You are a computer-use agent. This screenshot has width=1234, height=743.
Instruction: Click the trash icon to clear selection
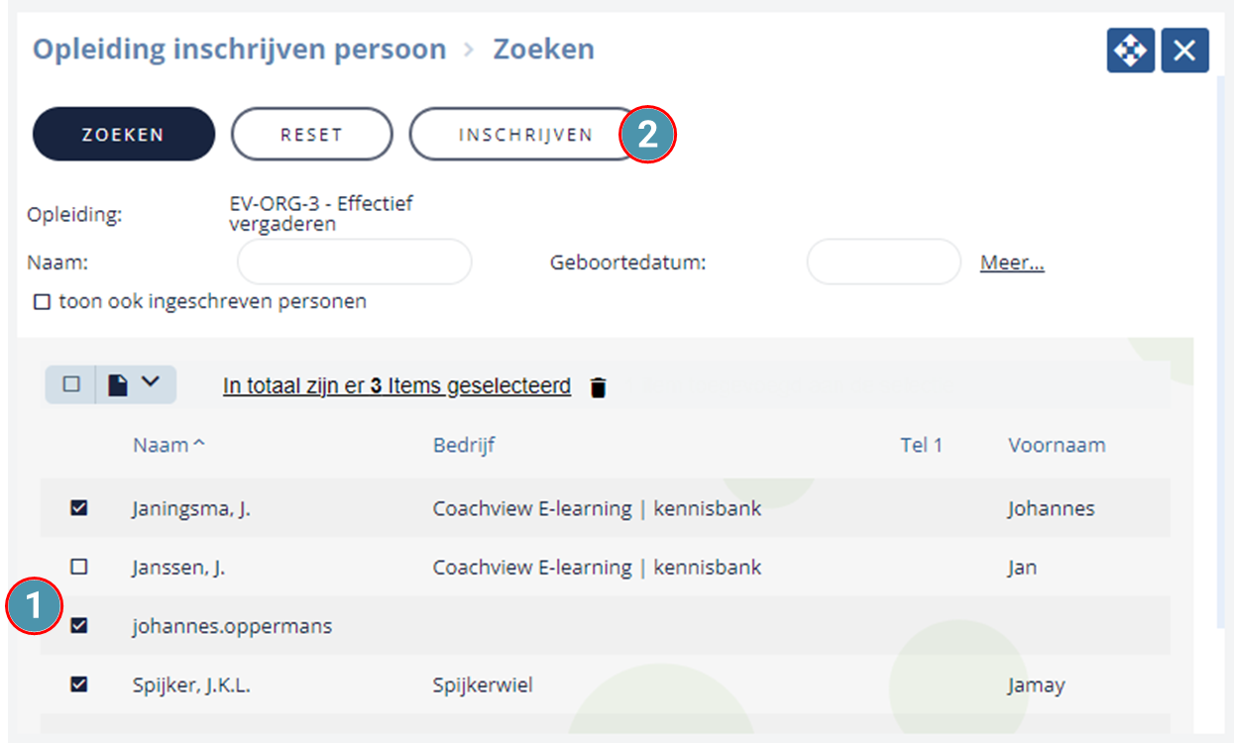(x=598, y=387)
